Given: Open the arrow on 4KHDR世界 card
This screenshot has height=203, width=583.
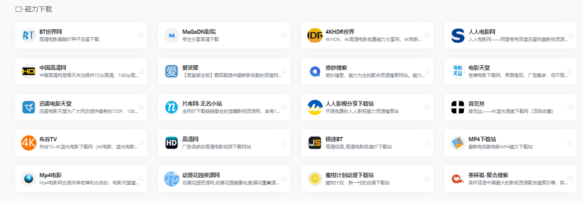Looking at the screenshot, I should (427, 36).
